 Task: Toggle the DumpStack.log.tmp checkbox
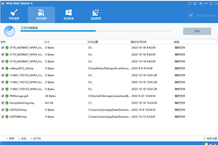(3, 103)
